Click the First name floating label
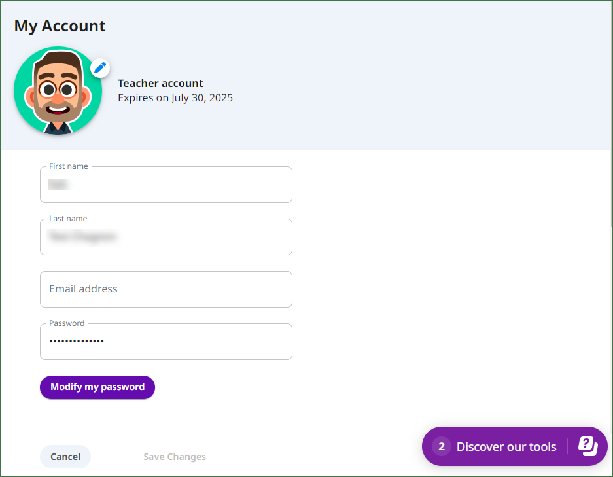The image size is (613, 477). (69, 166)
